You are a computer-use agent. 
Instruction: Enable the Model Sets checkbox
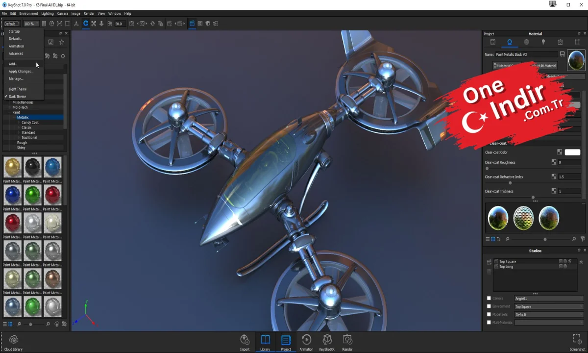pyautogui.click(x=489, y=314)
